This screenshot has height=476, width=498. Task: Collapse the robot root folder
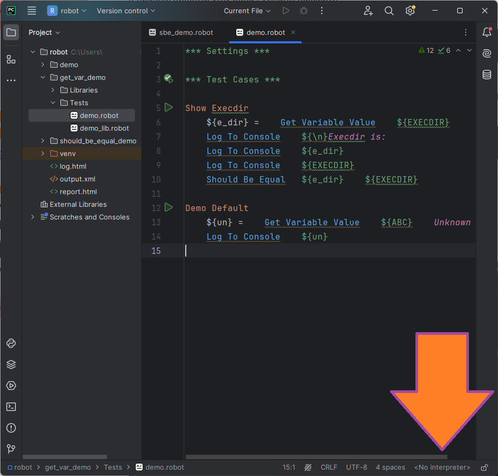coord(33,52)
